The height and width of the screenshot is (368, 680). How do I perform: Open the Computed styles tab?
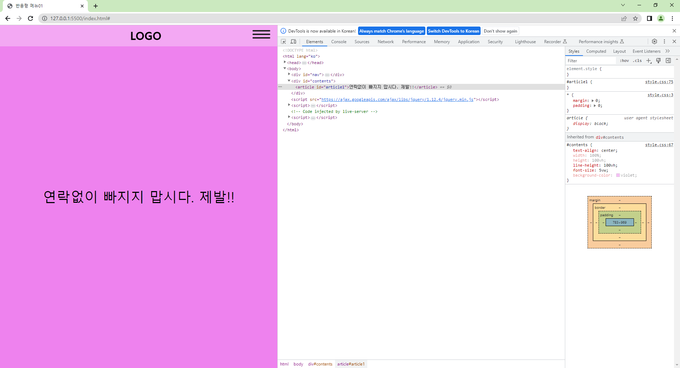[x=596, y=51]
